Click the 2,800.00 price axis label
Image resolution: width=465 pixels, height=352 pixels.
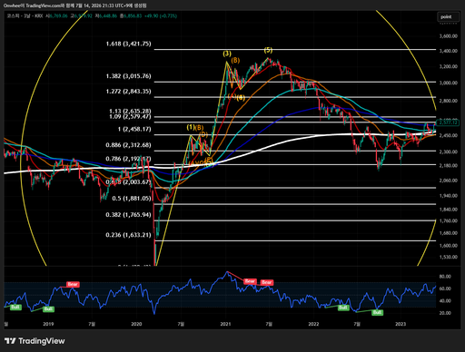point(449,101)
